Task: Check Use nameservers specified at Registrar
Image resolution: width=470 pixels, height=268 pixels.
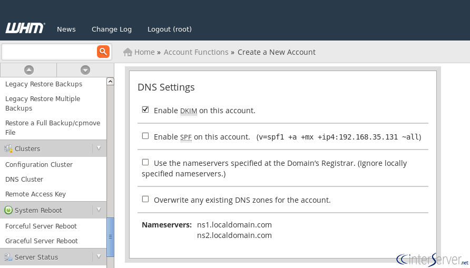Action: tap(145, 162)
